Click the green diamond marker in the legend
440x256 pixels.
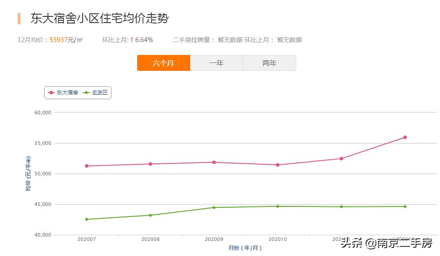tap(87, 93)
